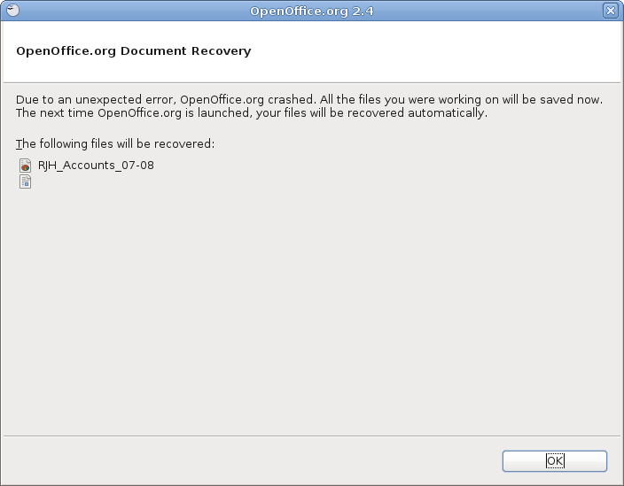Screen dimensions: 624x486
Task: Select the unnamed text document icon
Action: click(25, 181)
